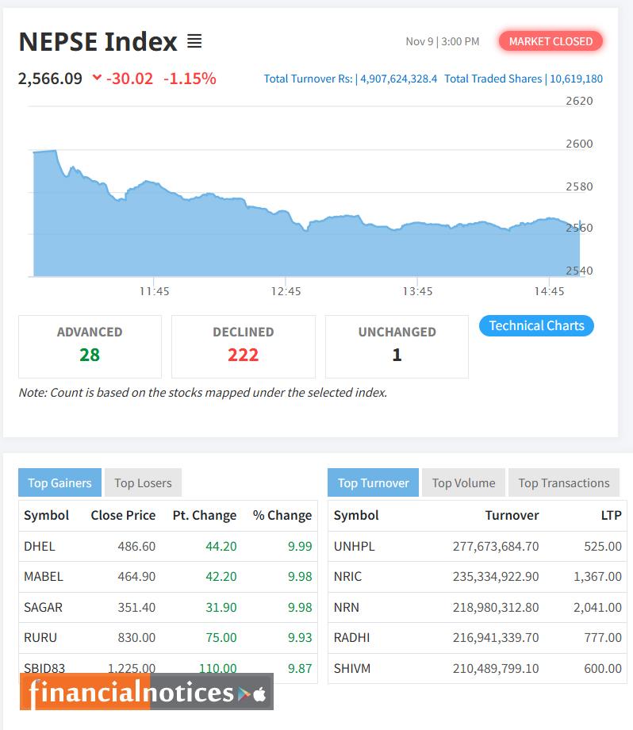Click the red down-arrow beside 2,566.09
Viewport: 633px width, 730px height.
click(96, 79)
